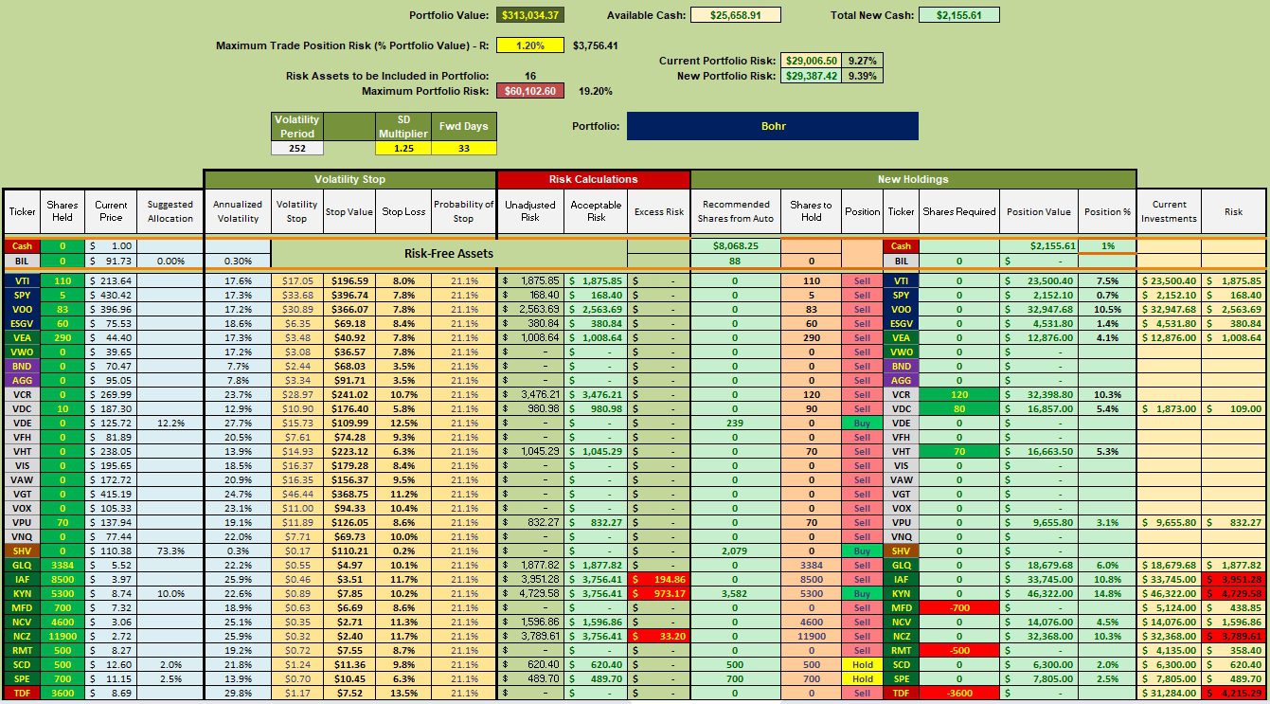The image size is (1270, 704).
Task: Select the VDE suggested allocation 12.2%
Action: [170, 422]
